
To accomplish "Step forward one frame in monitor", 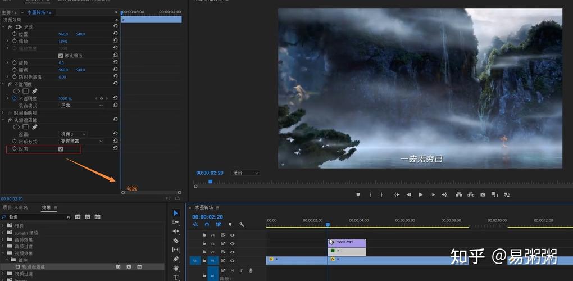I will (x=433, y=195).
